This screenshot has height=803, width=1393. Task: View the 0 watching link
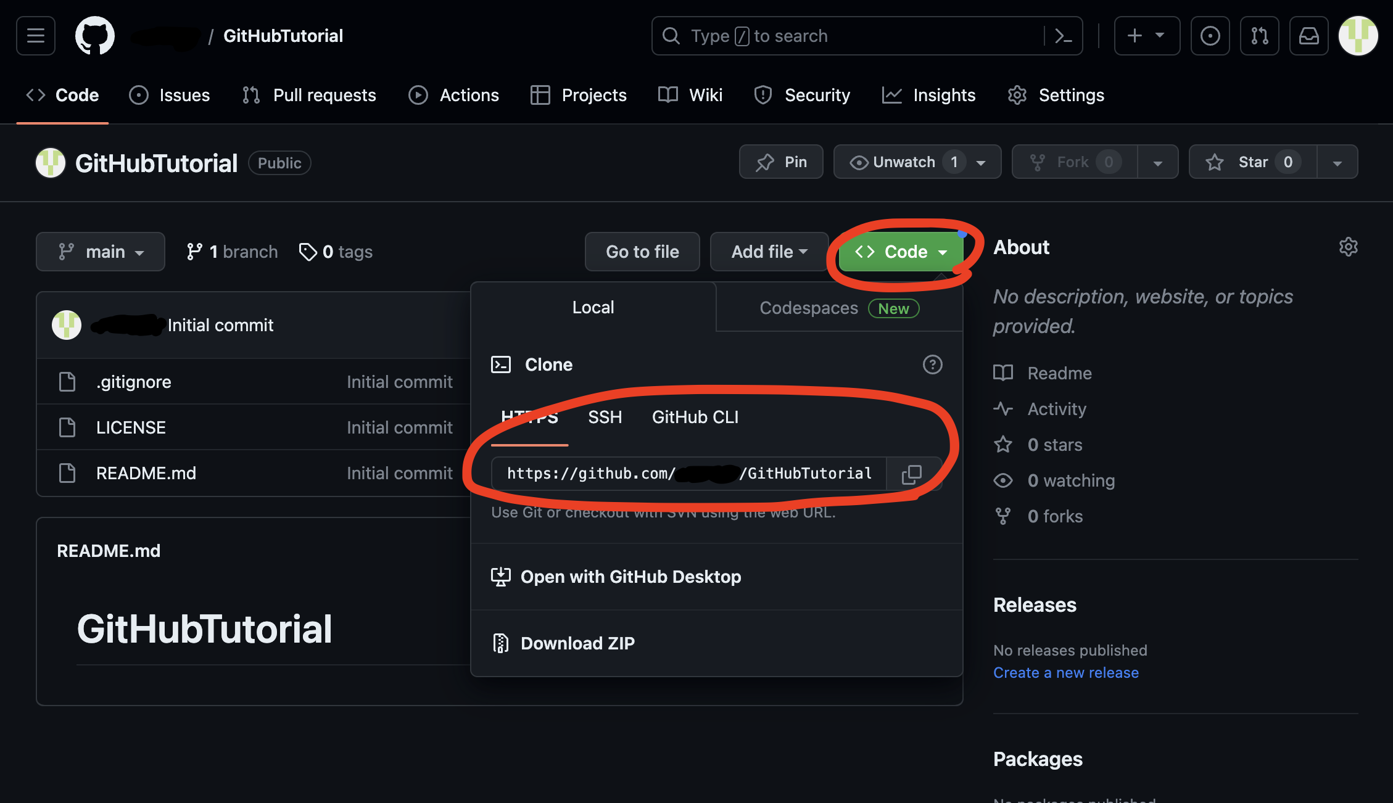coord(1054,480)
